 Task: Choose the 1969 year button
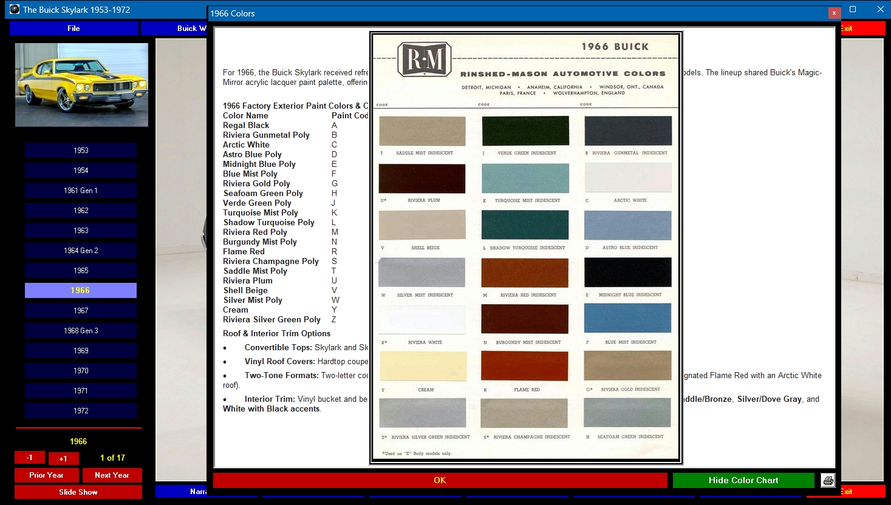coord(81,351)
